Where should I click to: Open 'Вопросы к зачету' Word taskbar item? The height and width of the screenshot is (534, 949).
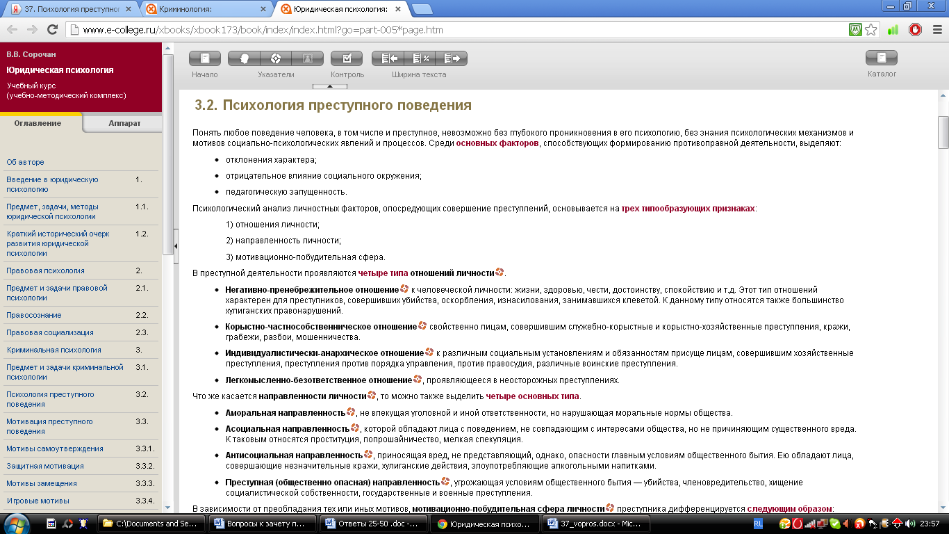click(263, 524)
